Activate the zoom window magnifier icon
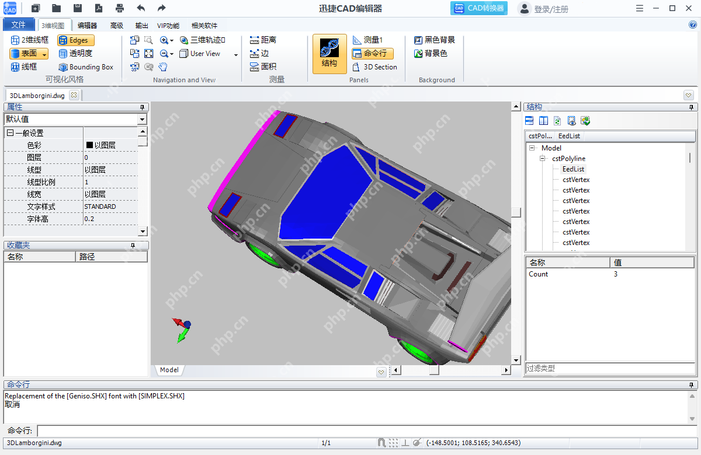The width and height of the screenshot is (701, 455). click(148, 40)
